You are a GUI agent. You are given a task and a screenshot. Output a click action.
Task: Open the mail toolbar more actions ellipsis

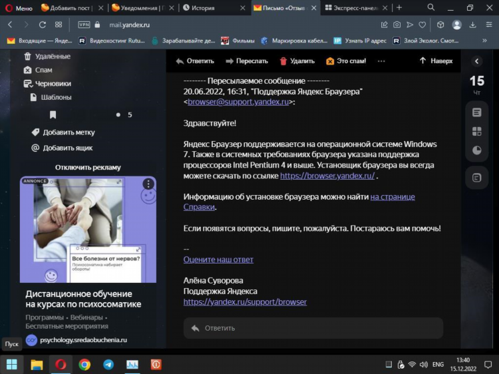coord(381,61)
